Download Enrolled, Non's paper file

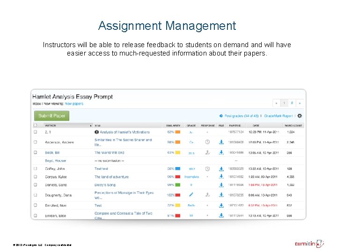[221, 205]
